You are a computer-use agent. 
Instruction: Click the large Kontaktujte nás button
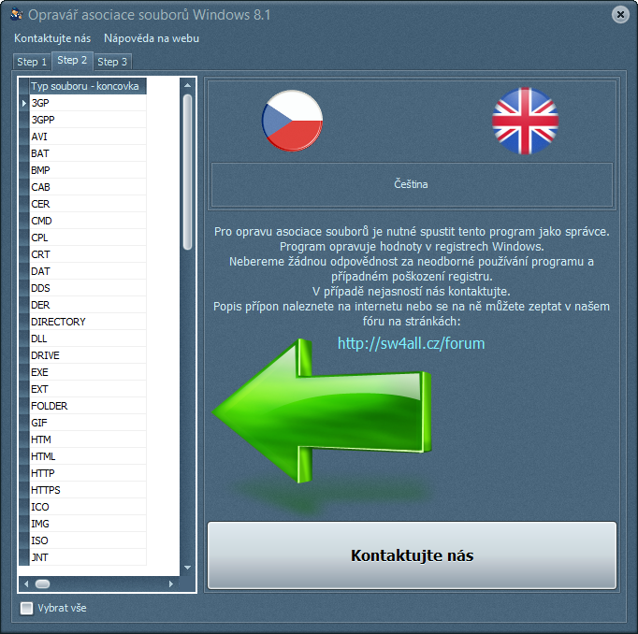click(412, 555)
